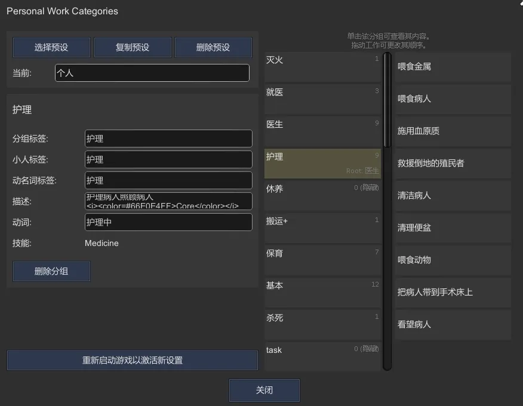The height and width of the screenshot is (406, 523).
Task: Edit the 动词 field containing 护理中
Action: click(x=168, y=222)
